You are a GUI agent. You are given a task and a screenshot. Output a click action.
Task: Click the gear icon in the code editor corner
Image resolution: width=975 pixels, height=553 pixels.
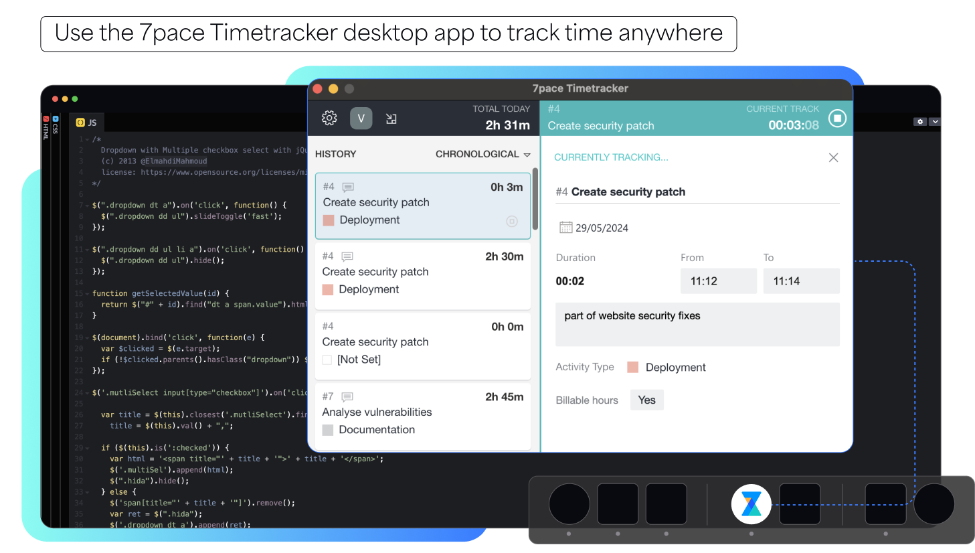[919, 122]
